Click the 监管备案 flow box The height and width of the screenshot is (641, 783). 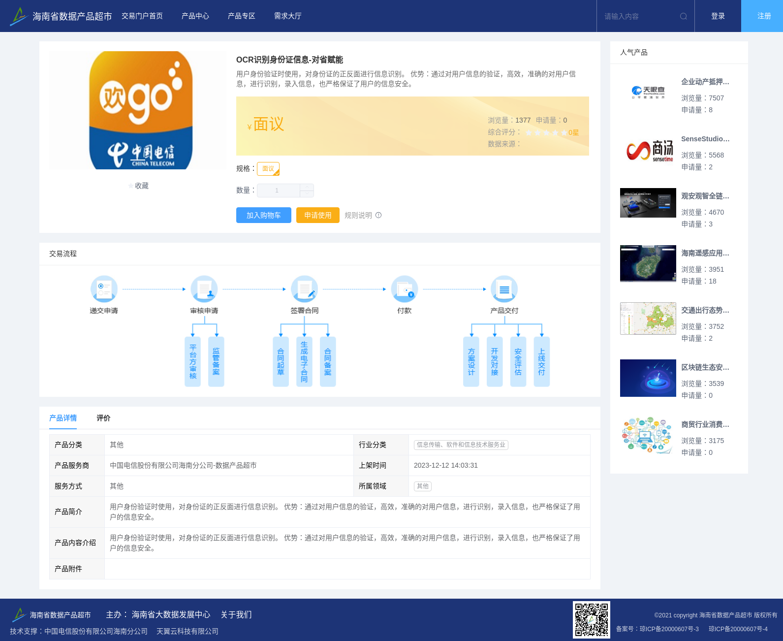click(x=216, y=362)
